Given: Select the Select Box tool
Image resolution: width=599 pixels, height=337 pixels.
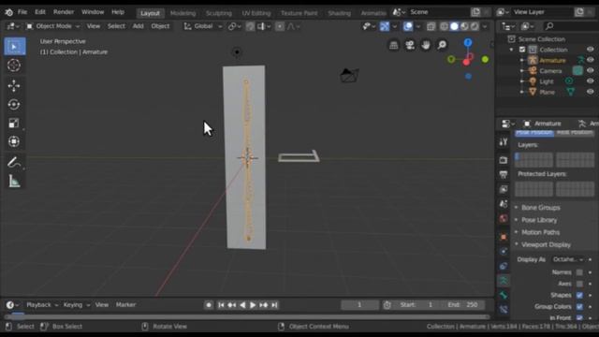Looking at the screenshot, I should (x=15, y=46).
